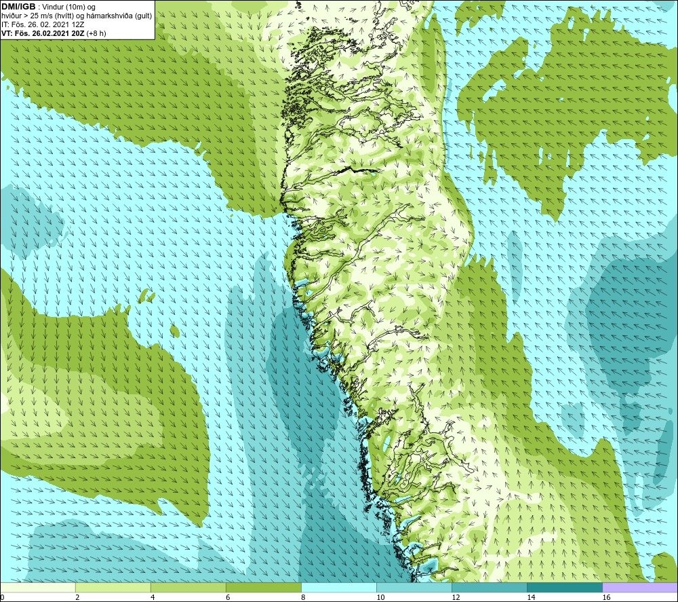Select the 6–8 m/s olive green color swatch

(x=263, y=587)
